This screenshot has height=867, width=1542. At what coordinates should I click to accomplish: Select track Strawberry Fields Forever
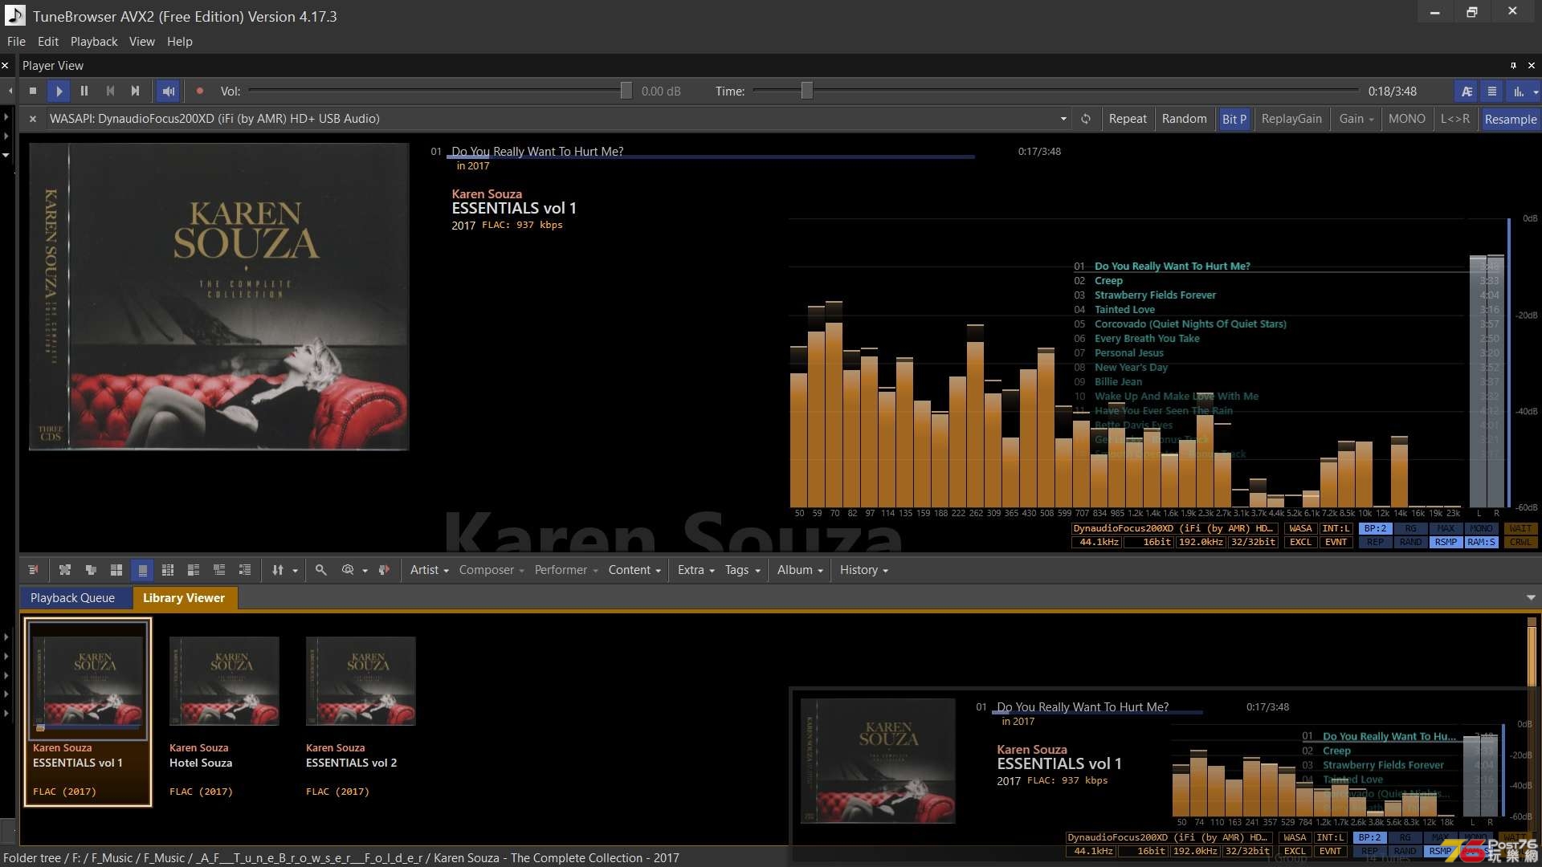coord(1155,295)
